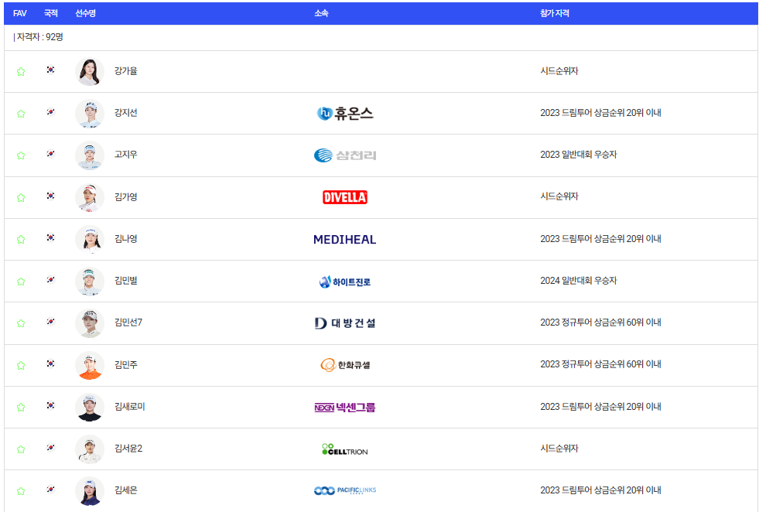The width and height of the screenshot is (759, 512).
Task: Open player name link 김나영
Action: [x=126, y=238]
